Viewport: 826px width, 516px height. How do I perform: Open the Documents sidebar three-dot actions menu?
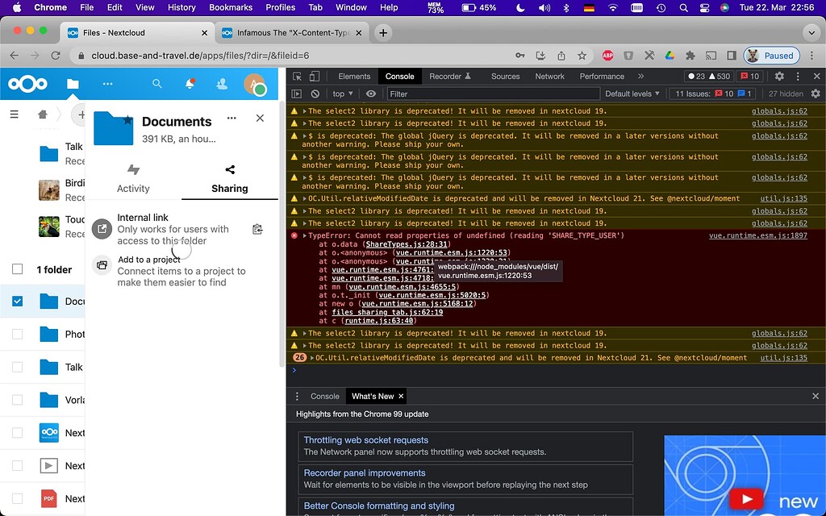(x=232, y=118)
